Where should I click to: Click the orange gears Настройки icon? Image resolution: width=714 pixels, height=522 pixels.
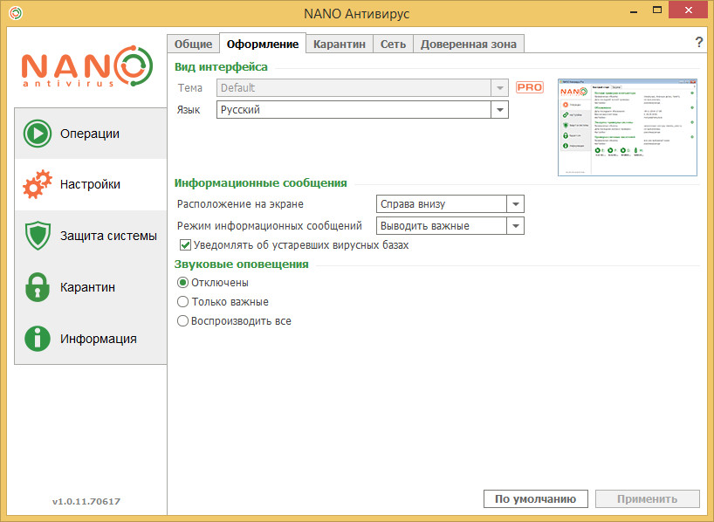point(38,184)
